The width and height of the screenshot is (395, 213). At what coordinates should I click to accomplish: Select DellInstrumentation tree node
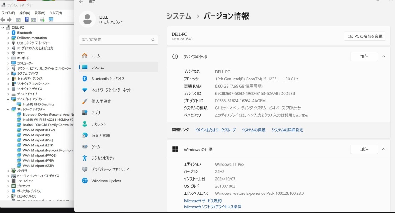pos(32,38)
